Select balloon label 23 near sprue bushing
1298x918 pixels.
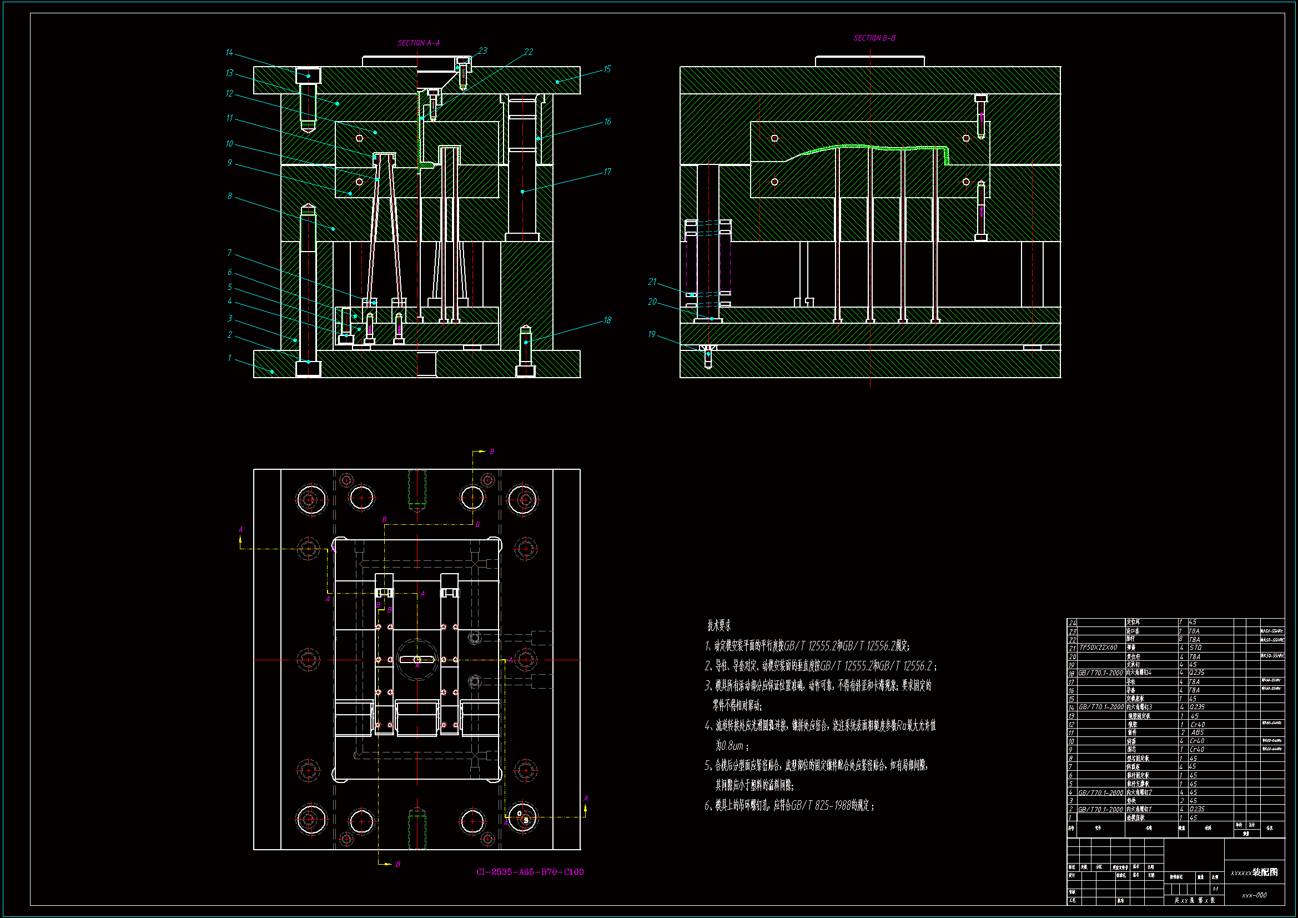click(482, 51)
